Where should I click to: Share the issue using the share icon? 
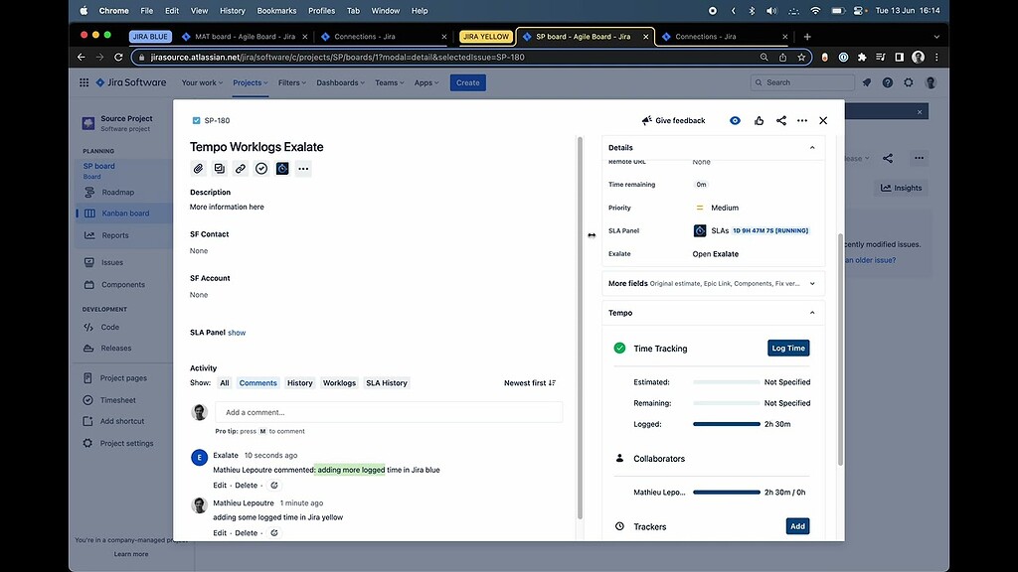coord(779,120)
